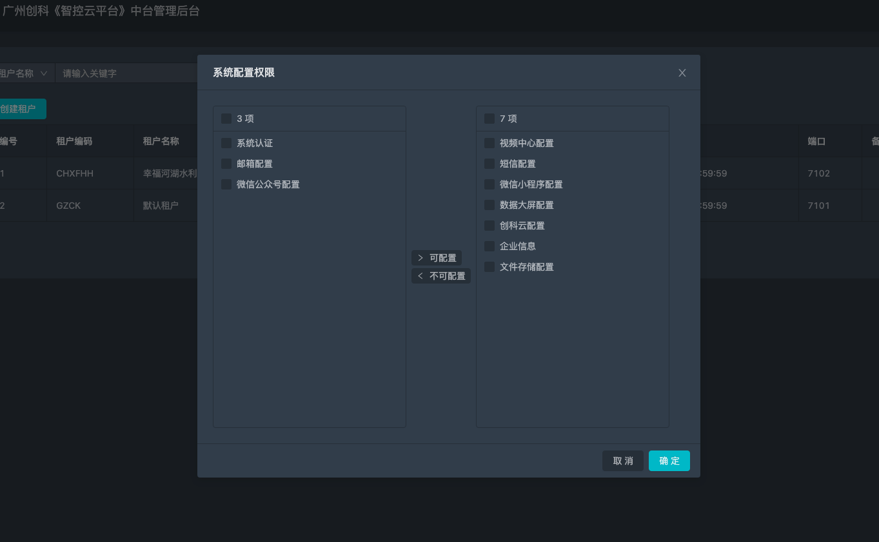879x542 pixels.
Task: Click the 可配置 transfer button
Action: point(437,258)
